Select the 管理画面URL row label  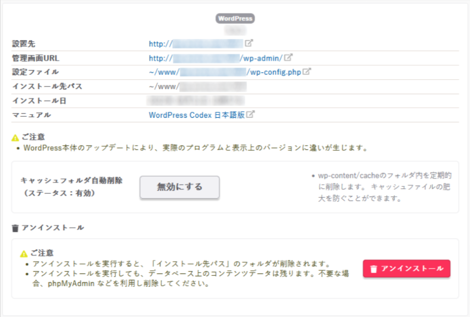[36, 58]
